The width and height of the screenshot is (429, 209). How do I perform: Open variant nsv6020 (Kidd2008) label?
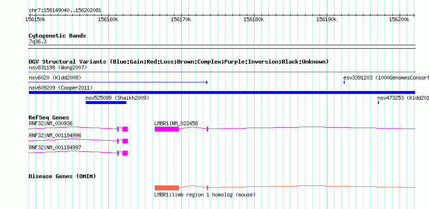(x=55, y=78)
